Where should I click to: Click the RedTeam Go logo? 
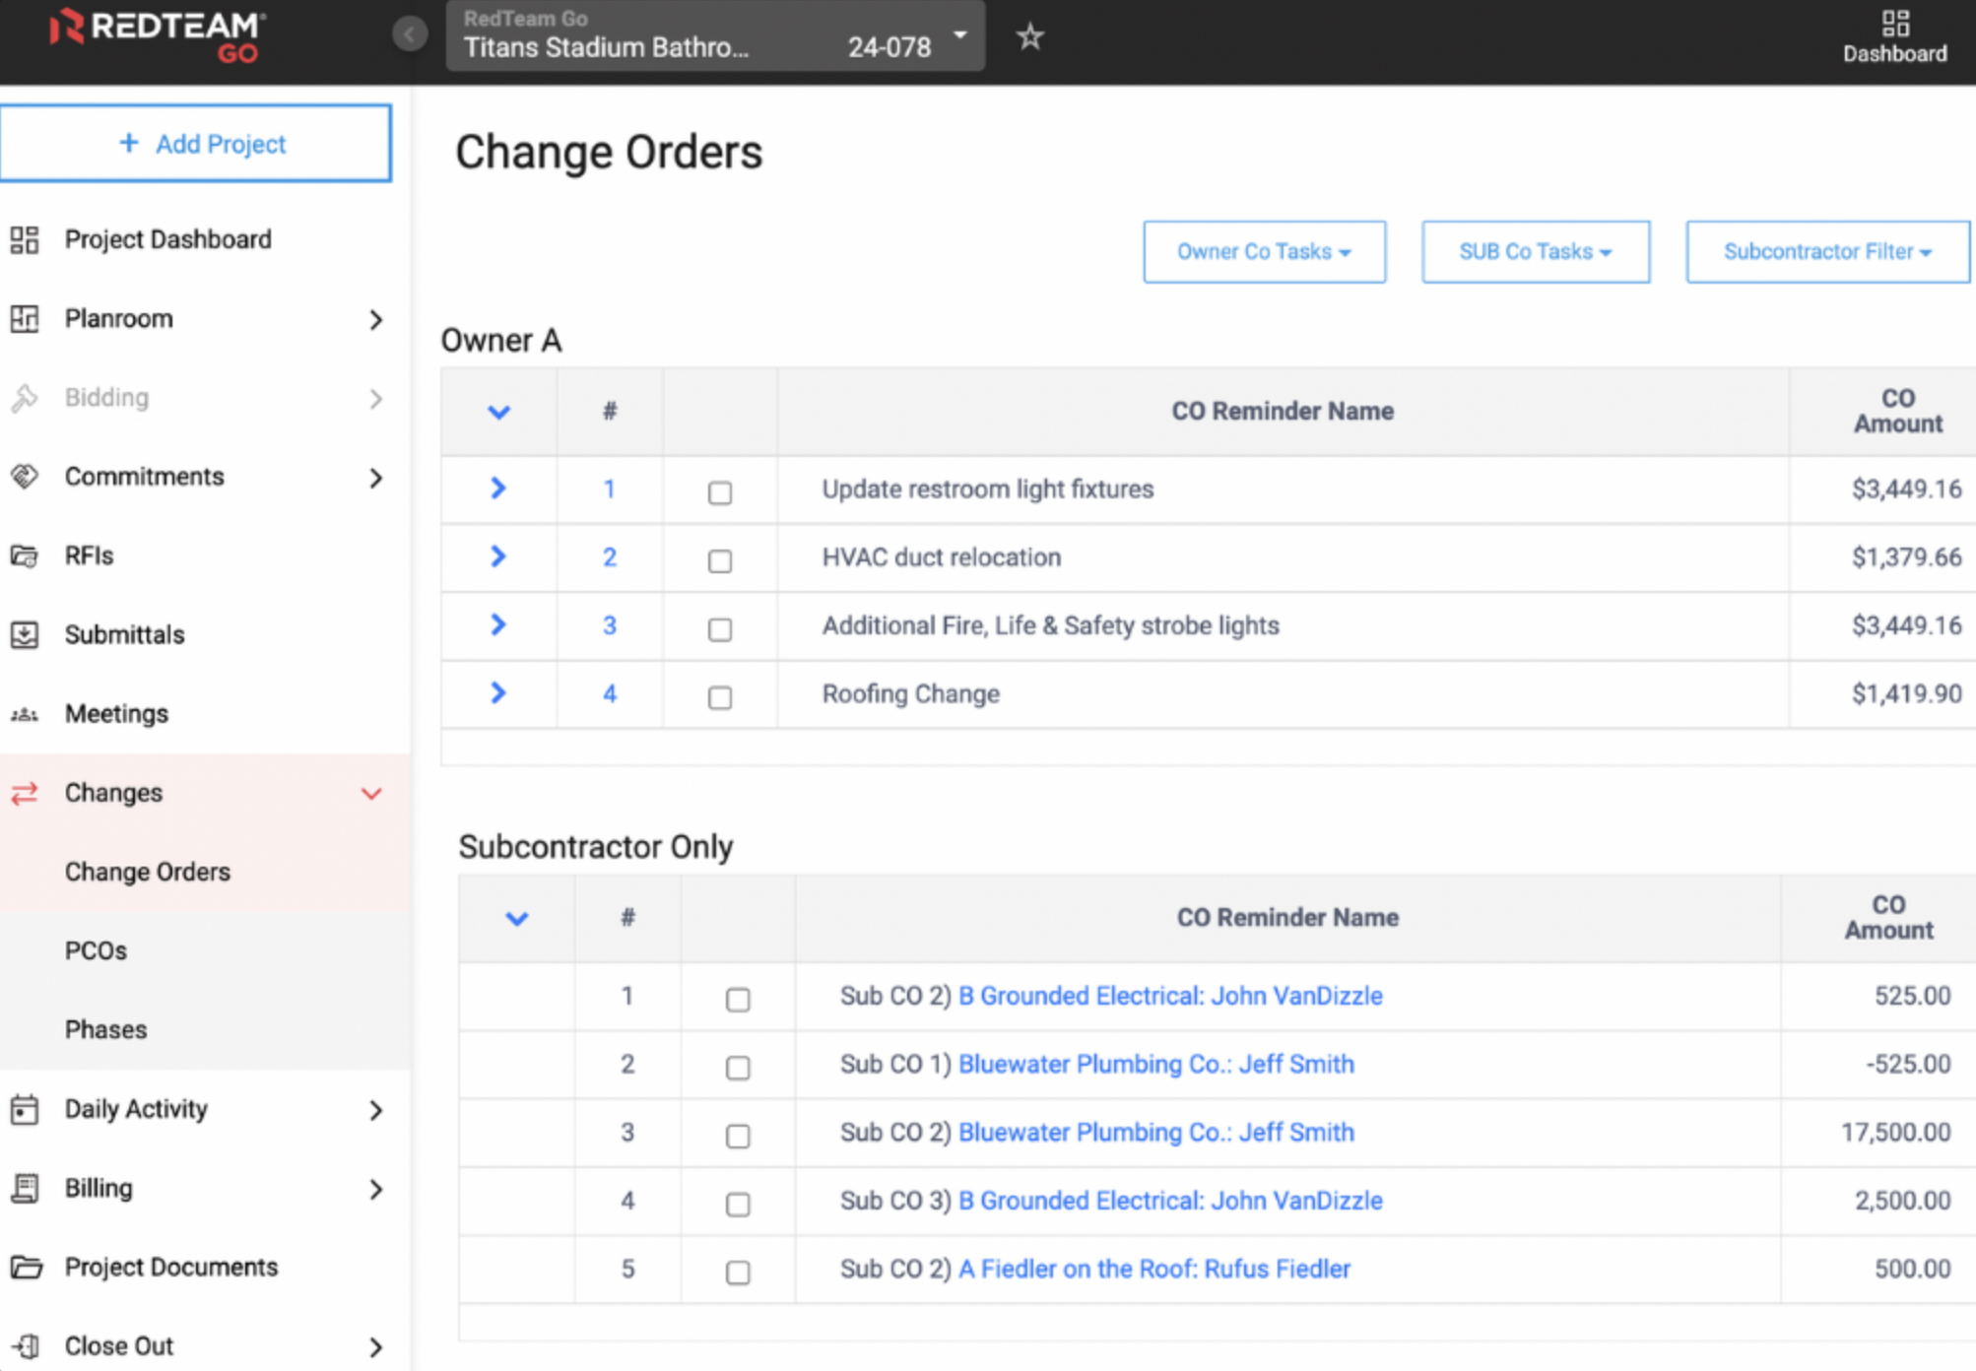(x=158, y=36)
